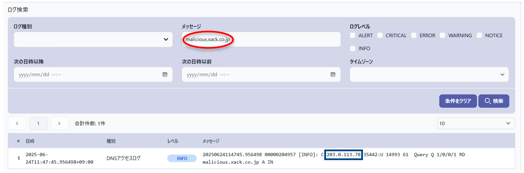Click IP address 203.0.113.78 in message
524x173 pixels.
pos(344,155)
